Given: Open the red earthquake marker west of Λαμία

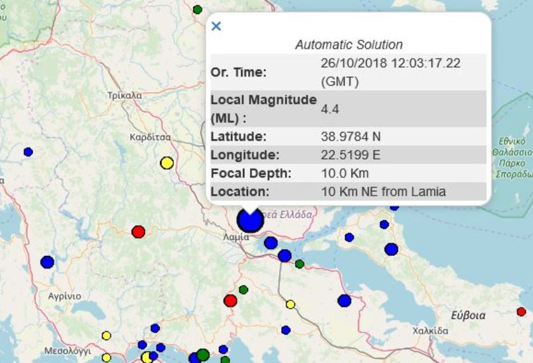Looking at the screenshot, I should [138, 231].
